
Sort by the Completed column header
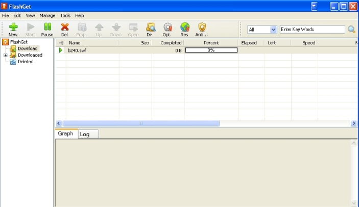[x=168, y=43]
